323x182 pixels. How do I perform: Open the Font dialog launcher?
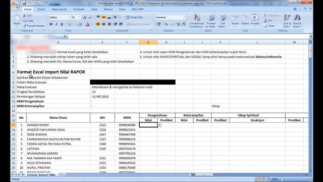click(92, 30)
